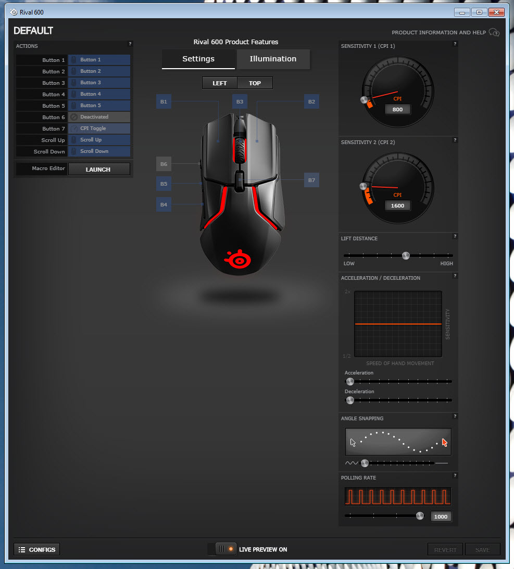Click the polling rate value field 1000
Screen dimensions: 514x569
tap(441, 516)
